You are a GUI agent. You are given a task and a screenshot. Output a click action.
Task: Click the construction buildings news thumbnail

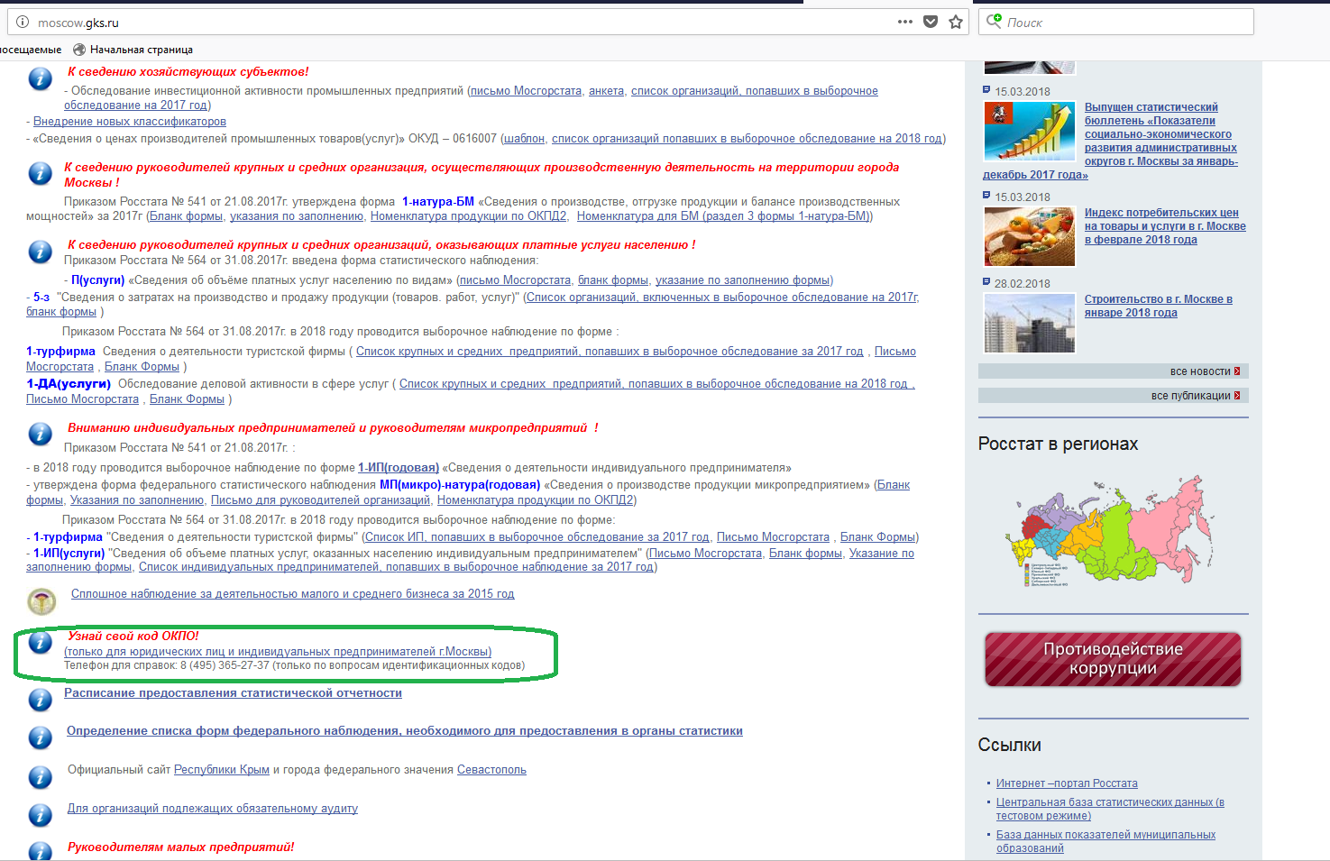pos(1030,323)
